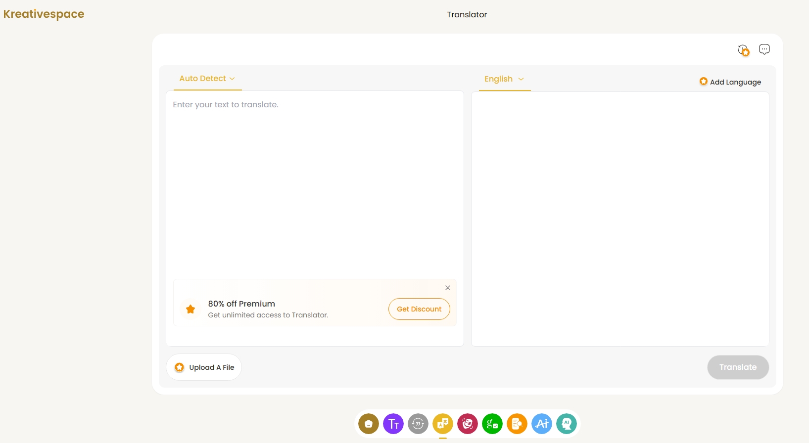
Task: Open the teal AI head icon
Action: coord(567,424)
